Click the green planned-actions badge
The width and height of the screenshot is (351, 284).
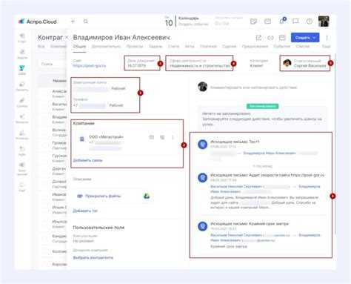262,106
